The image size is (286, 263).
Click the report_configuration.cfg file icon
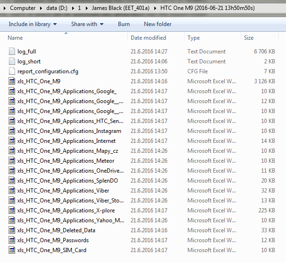point(12,71)
